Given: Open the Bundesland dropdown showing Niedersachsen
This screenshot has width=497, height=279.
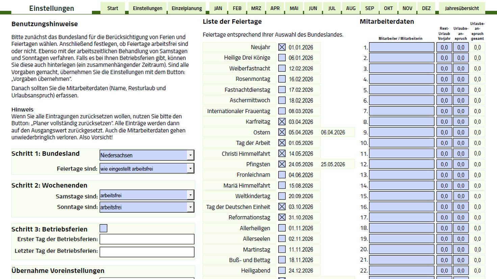Looking at the screenshot, I should [x=190, y=155].
